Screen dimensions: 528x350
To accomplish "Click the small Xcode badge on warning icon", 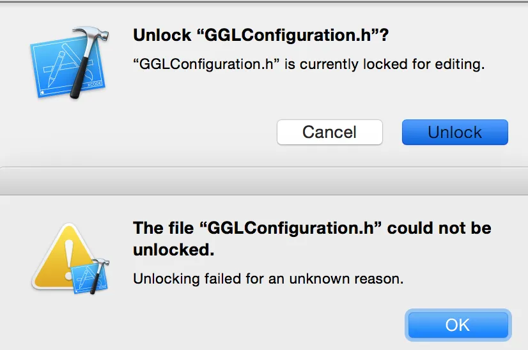I will (x=89, y=275).
